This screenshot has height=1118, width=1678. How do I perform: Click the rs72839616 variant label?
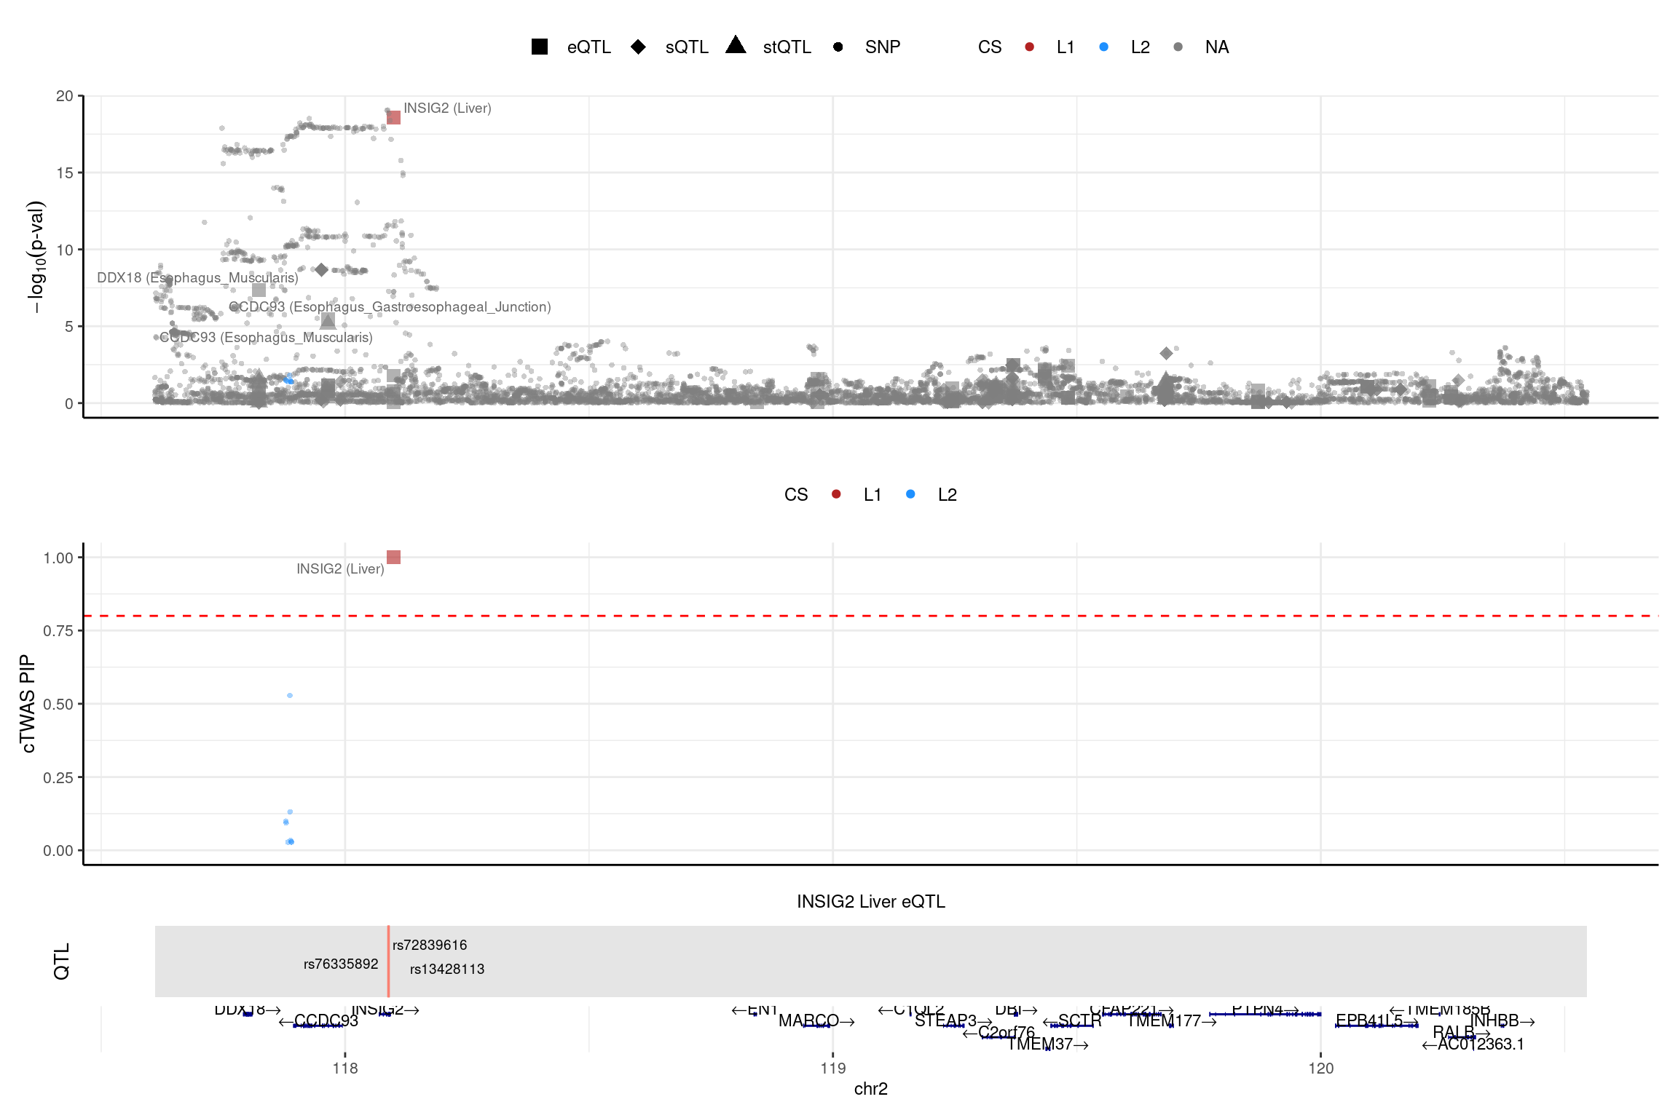click(x=430, y=945)
